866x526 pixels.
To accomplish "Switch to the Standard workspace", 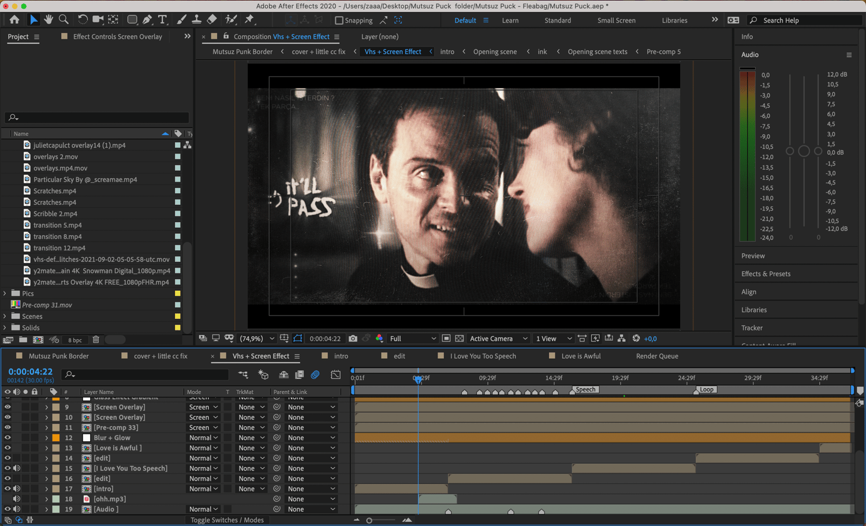I will 558,20.
